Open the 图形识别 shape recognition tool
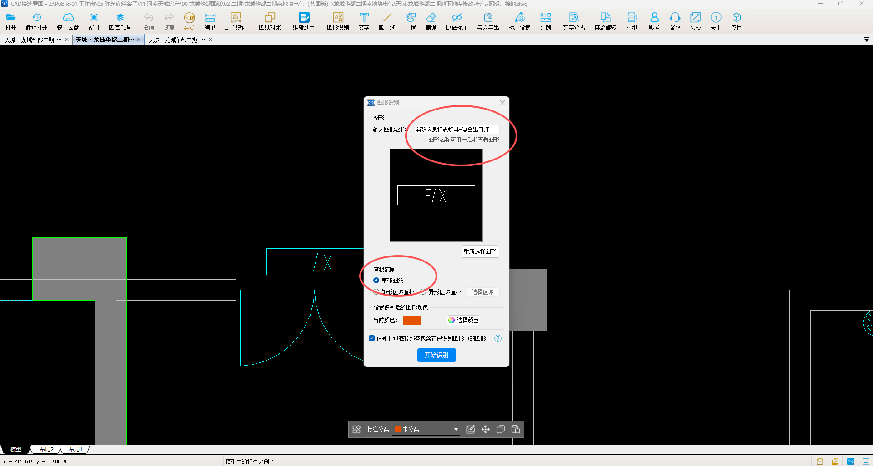873x466 pixels. pyautogui.click(x=338, y=21)
